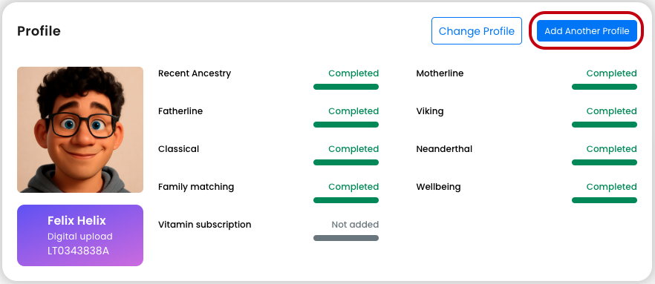
Task: Open the Fatherline test label
Action: [x=180, y=111]
